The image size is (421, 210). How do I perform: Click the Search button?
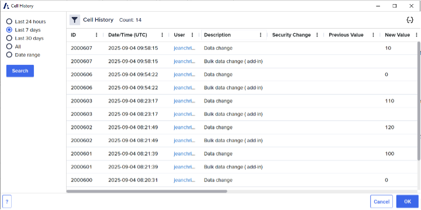tap(20, 71)
